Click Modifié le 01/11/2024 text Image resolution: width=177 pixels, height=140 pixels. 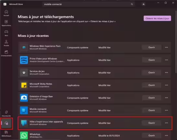click(109, 136)
